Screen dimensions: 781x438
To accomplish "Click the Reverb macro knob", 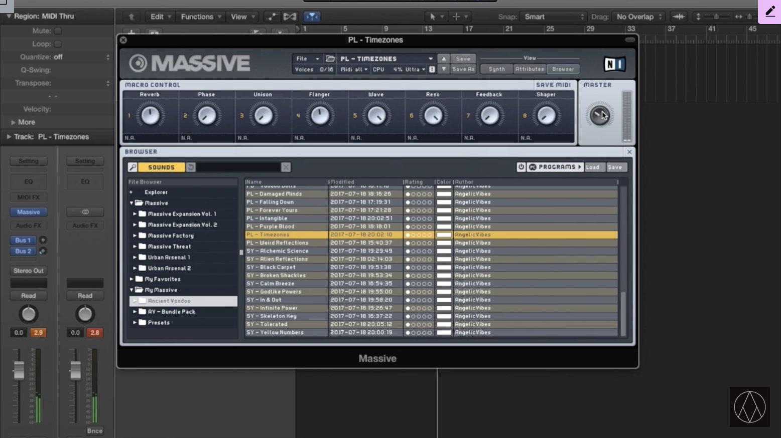I will (150, 116).
